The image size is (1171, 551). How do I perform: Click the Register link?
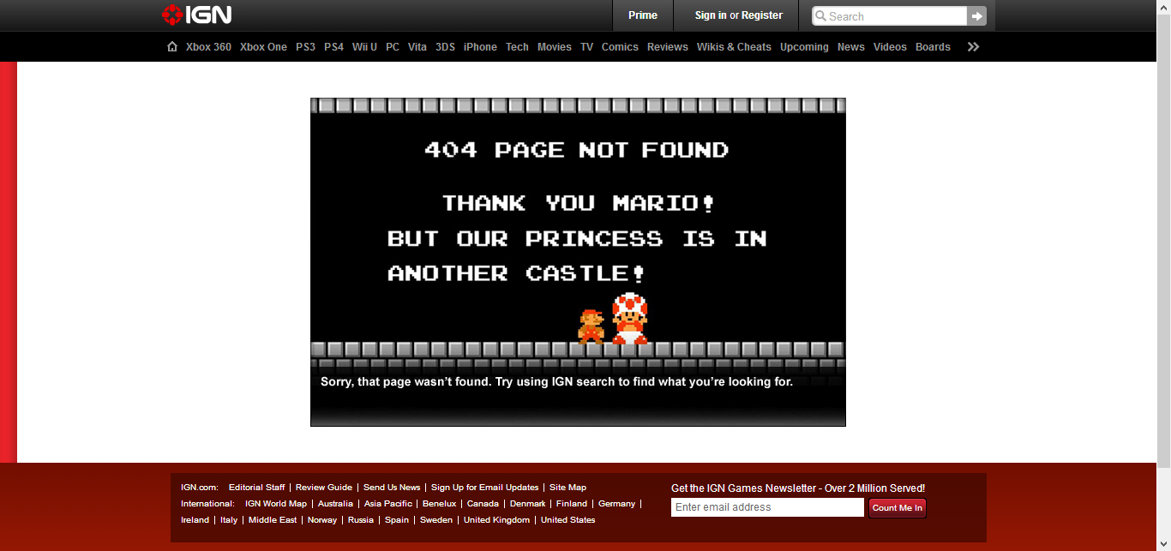click(x=762, y=15)
